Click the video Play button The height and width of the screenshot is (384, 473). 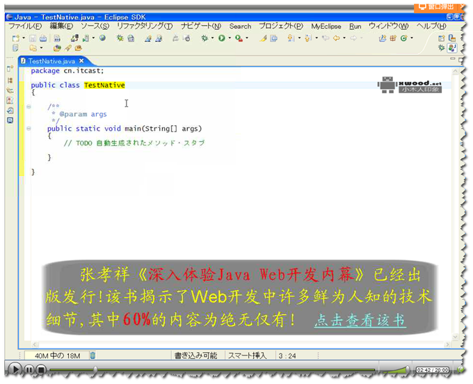point(15,369)
